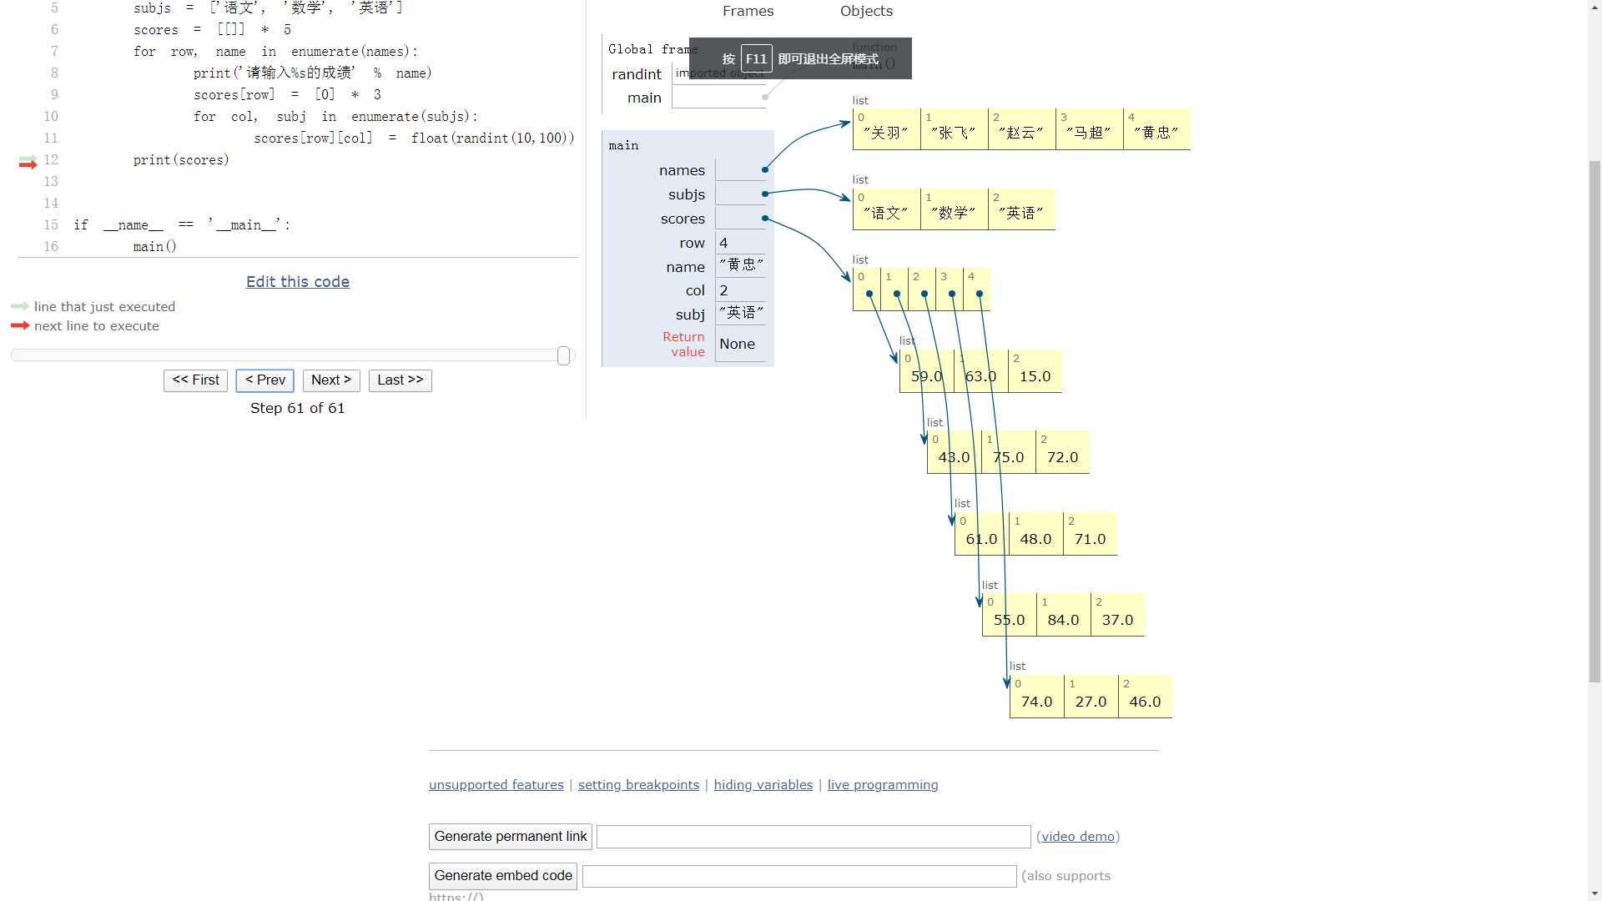The height and width of the screenshot is (901, 1602).
Task: Click the execution step slider handle
Action: pyautogui.click(x=564, y=356)
